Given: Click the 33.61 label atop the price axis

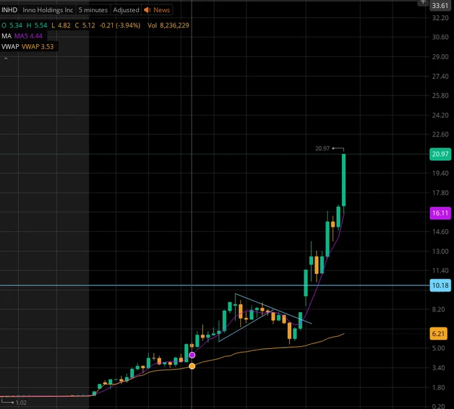Looking at the screenshot, I should [440, 5].
